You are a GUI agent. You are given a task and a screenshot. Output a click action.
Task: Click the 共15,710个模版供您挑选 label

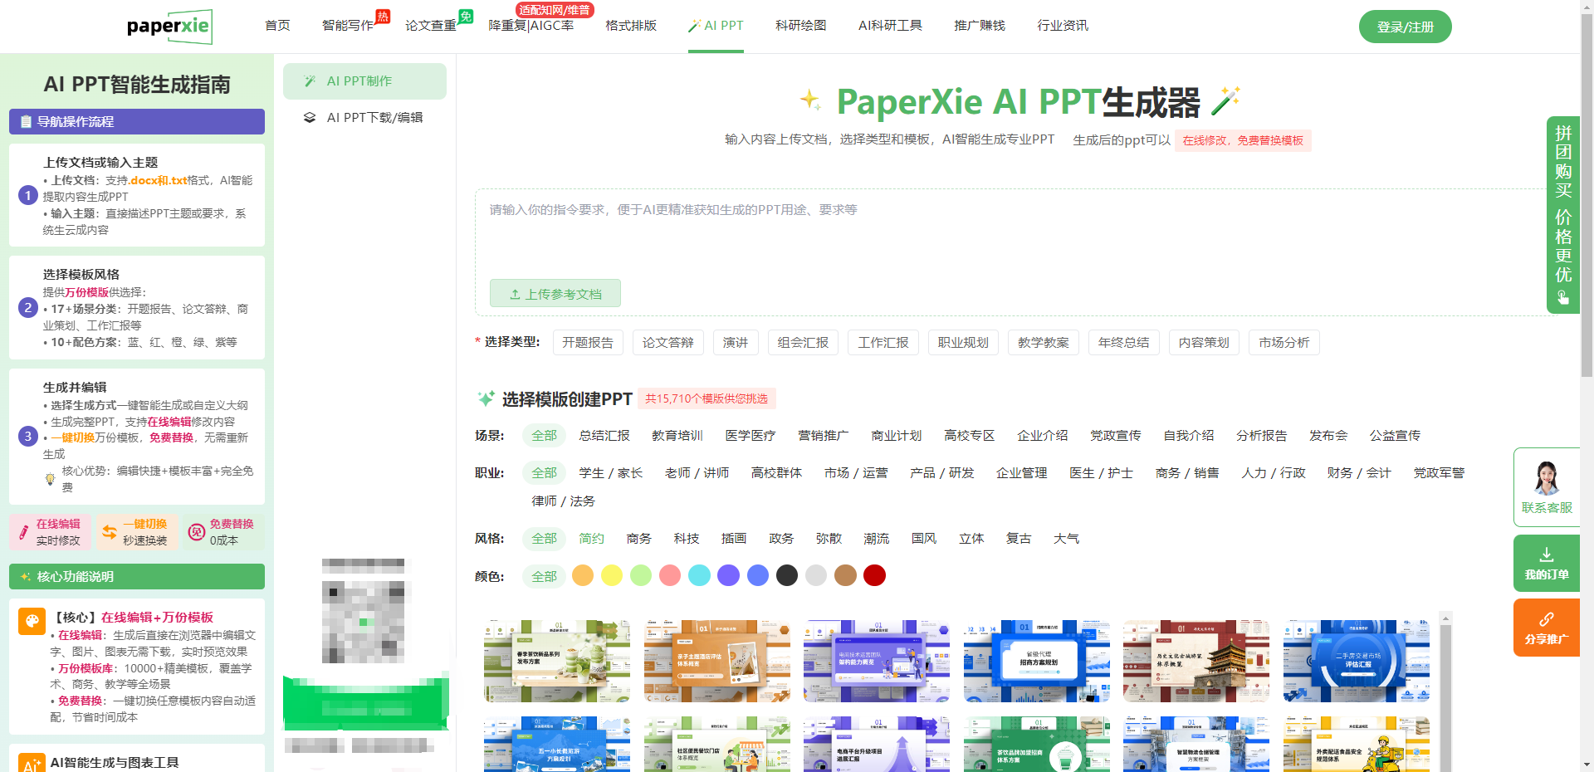[707, 399]
